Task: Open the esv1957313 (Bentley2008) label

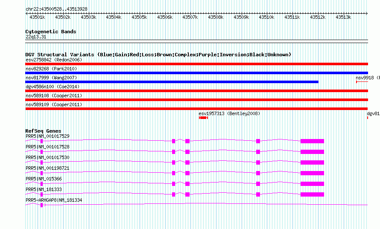Action: (x=229, y=113)
